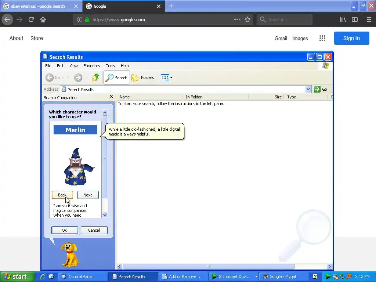
Task: Close the ebay intel nuc tab
Action: pyautogui.click(x=76, y=6)
